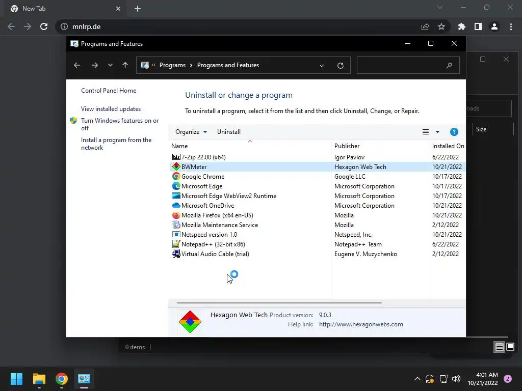This screenshot has height=391, width=522.
Task: Click the share icon in Chrome address bar
Action: point(425,26)
